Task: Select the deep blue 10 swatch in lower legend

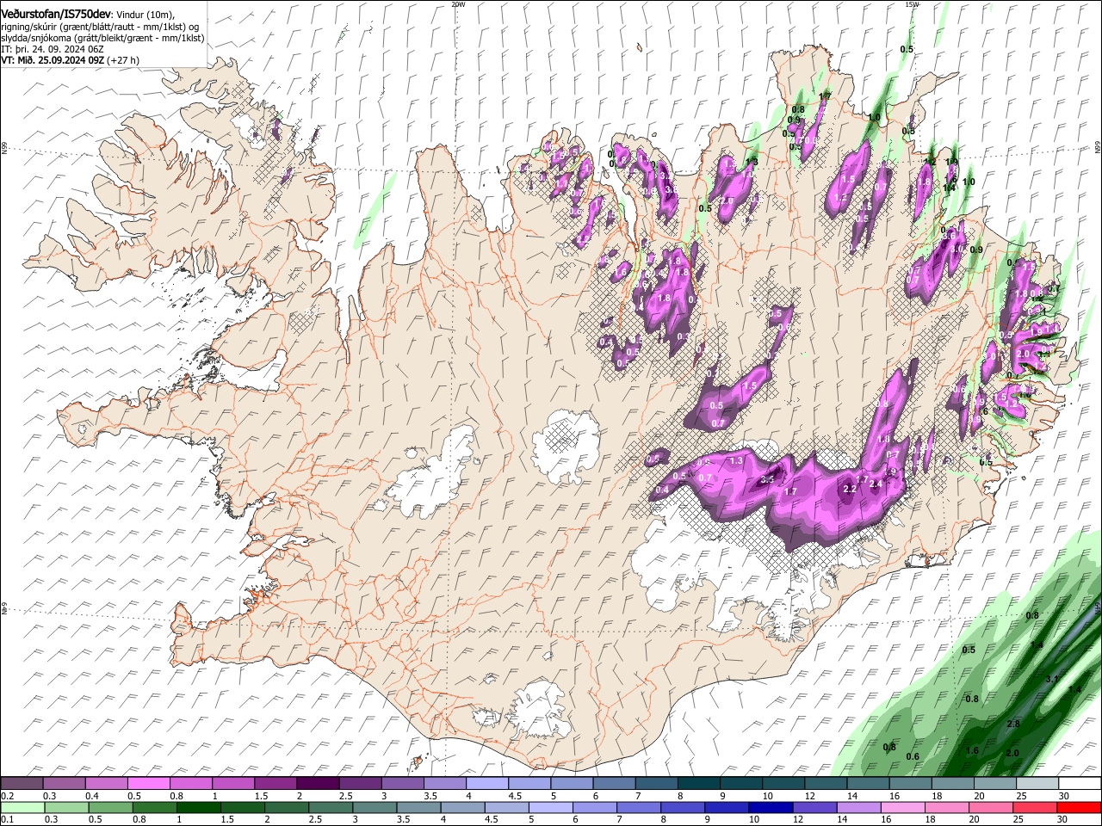Action: tap(771, 807)
